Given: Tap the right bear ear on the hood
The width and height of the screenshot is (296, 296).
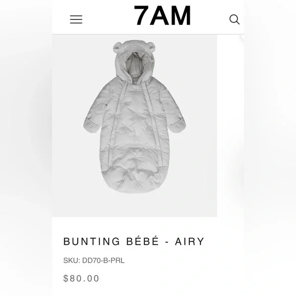Looking at the screenshot, I should click(151, 47).
